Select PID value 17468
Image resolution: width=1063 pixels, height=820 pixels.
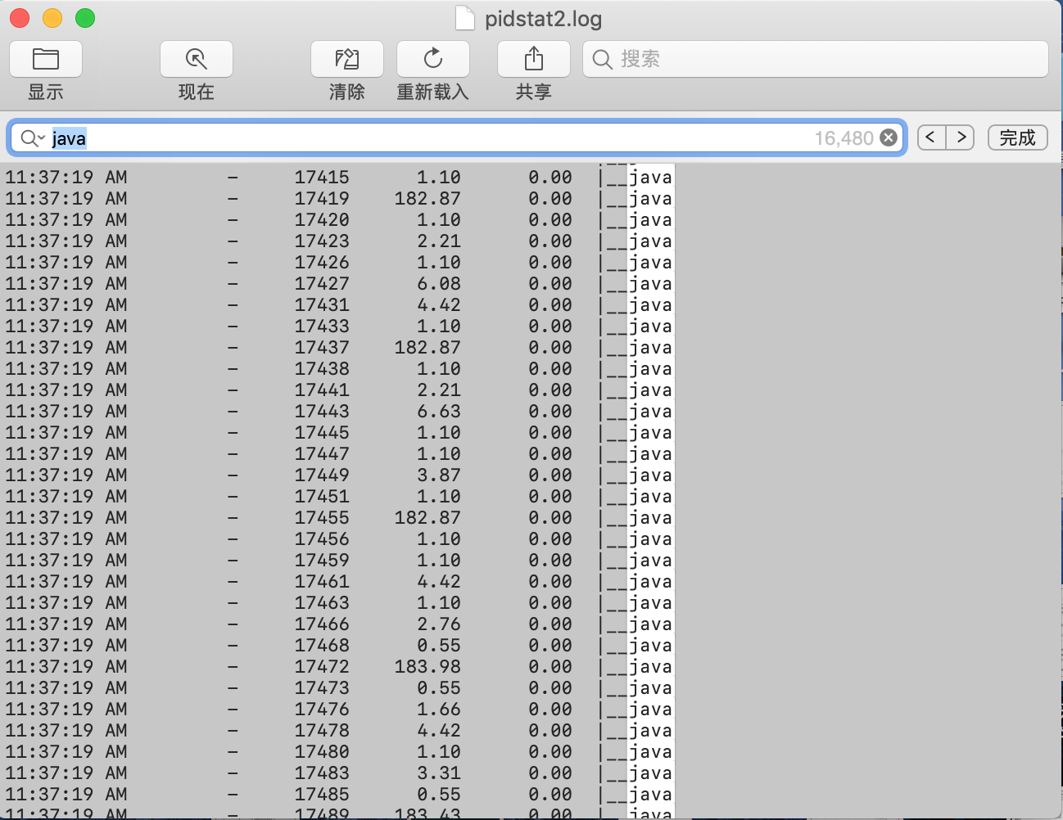coord(322,645)
